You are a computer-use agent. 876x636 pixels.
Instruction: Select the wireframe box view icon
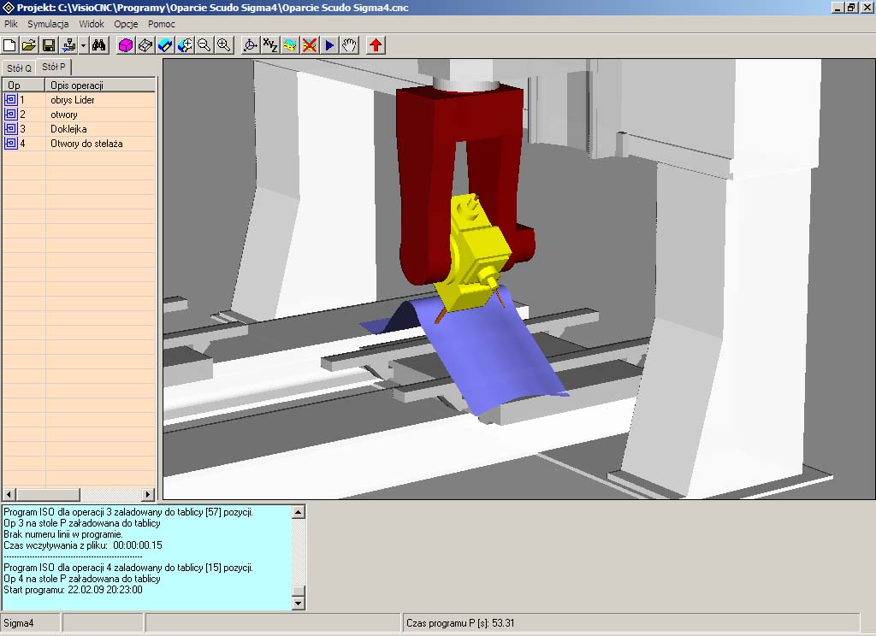145,44
